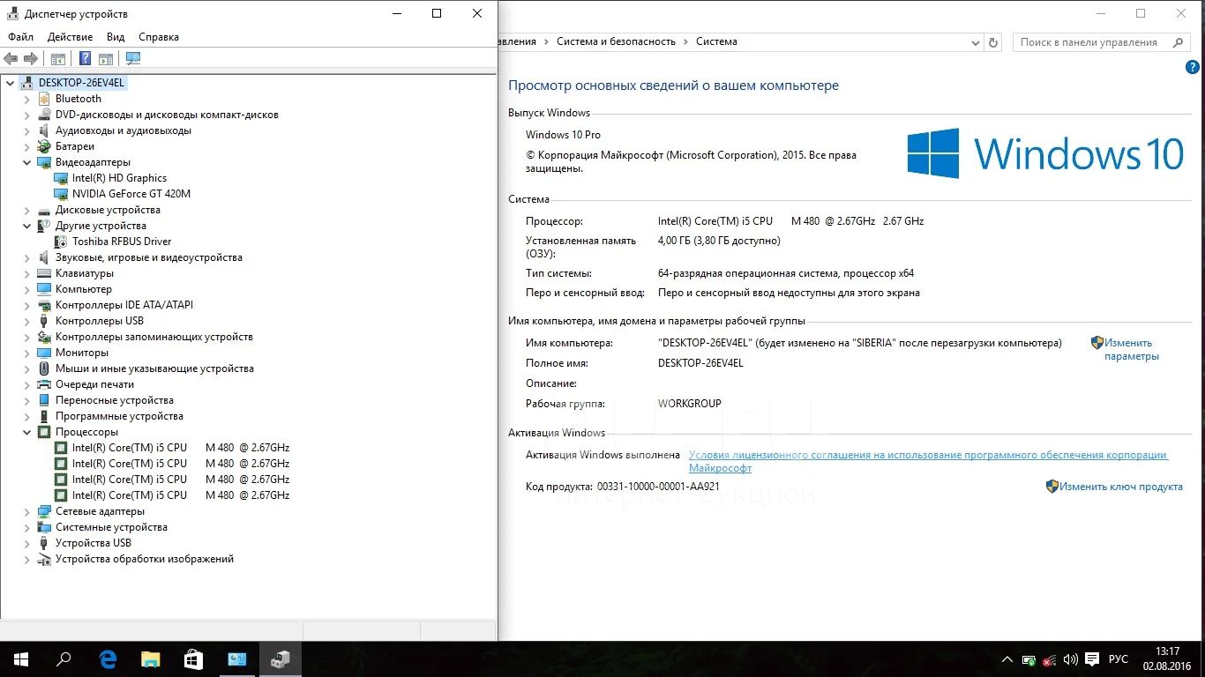The image size is (1205, 677).
Task: Open the Microsoft license terms link
Action: [x=928, y=462]
